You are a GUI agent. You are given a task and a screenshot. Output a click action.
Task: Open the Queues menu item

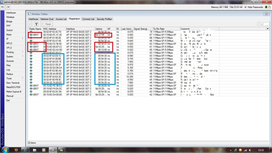(x=10, y=61)
